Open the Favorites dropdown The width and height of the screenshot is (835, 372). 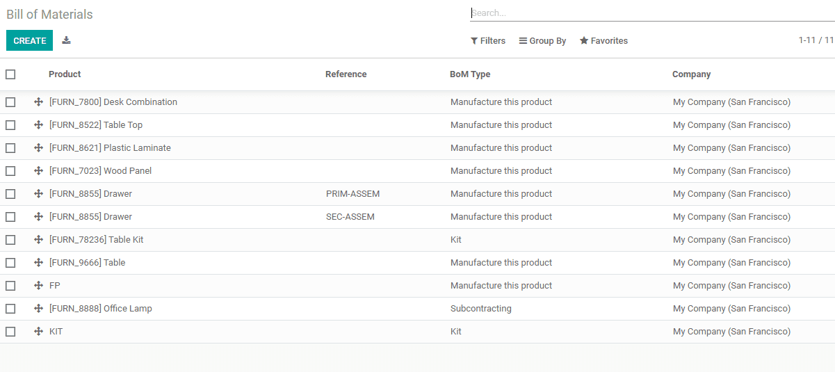point(603,41)
